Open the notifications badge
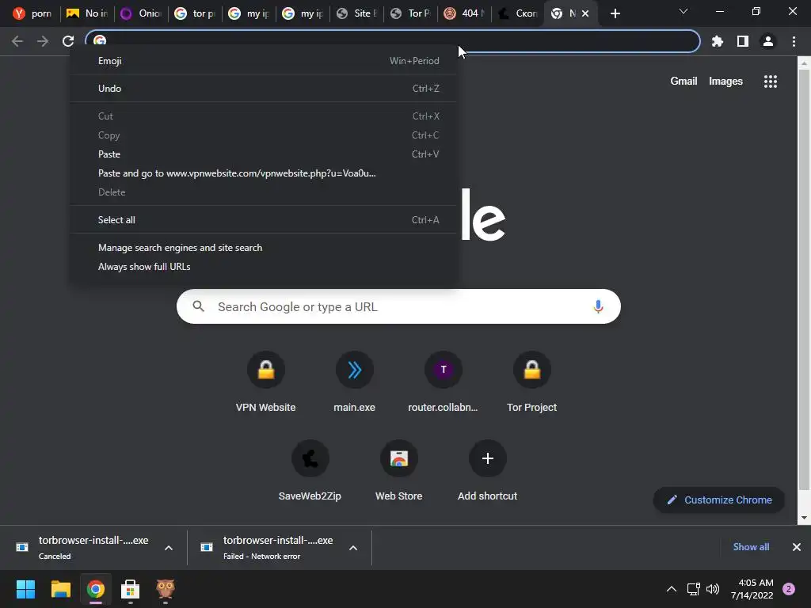 [x=789, y=589]
